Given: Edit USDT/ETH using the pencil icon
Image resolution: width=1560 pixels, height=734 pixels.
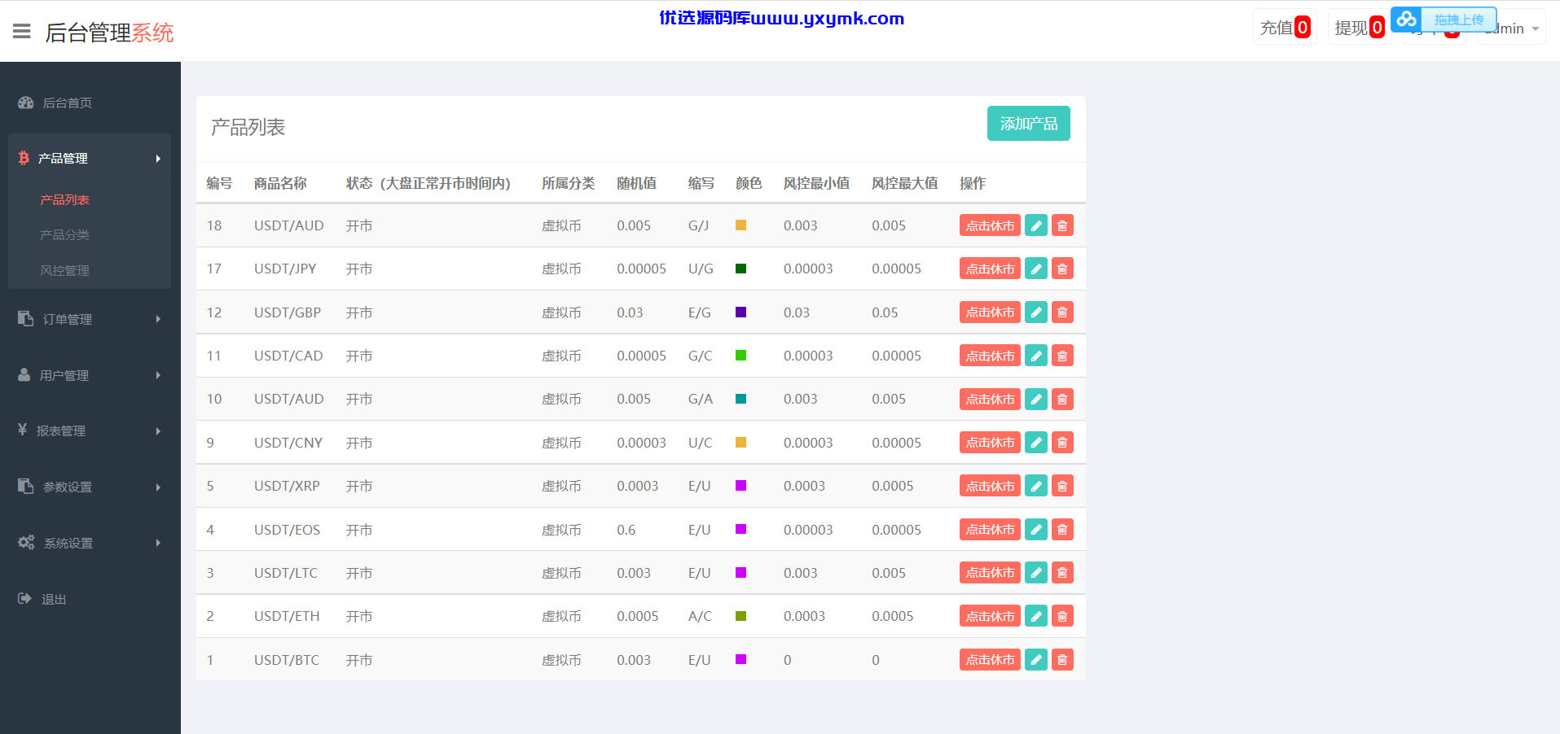Looking at the screenshot, I should (1035, 616).
